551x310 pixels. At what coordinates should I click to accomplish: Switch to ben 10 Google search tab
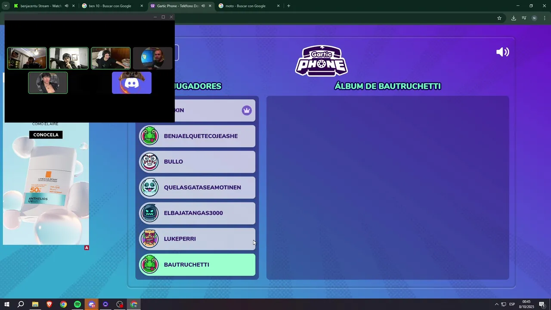(x=110, y=6)
